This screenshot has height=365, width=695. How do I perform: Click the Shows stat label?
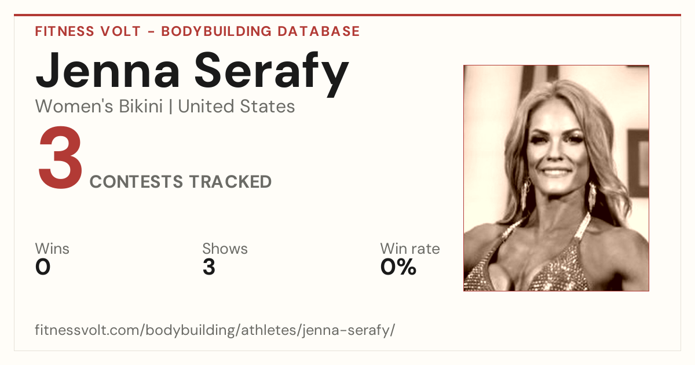225,249
